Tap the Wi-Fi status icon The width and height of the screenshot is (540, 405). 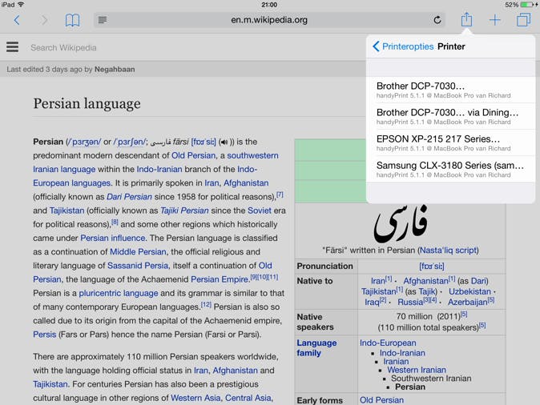point(21,5)
